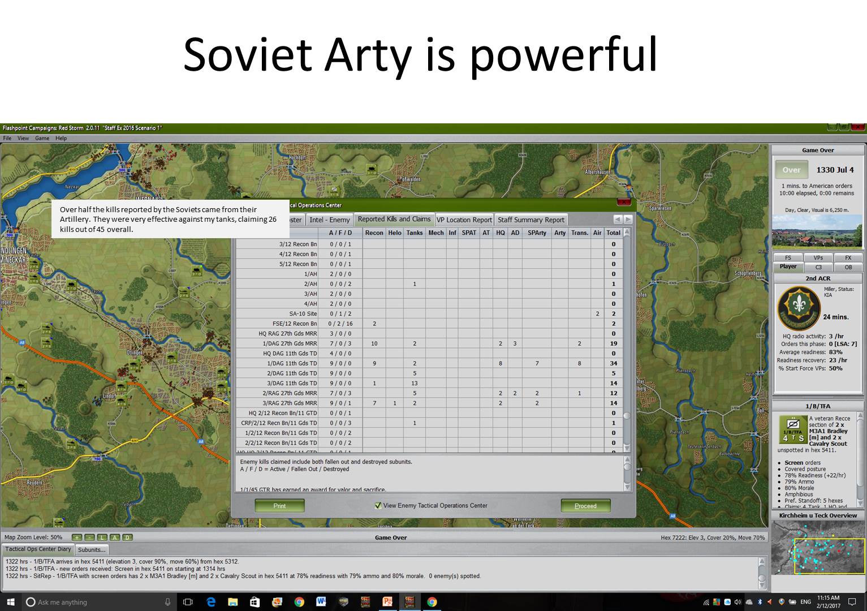This screenshot has height=611, width=867.
Task: Open the File menu
Action: [7, 138]
